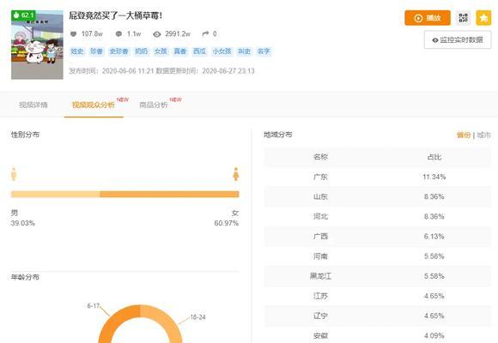498x343 pixels.
Task: Click the video title 屁登竟然买了一大桶草莓
Action: (x=116, y=15)
